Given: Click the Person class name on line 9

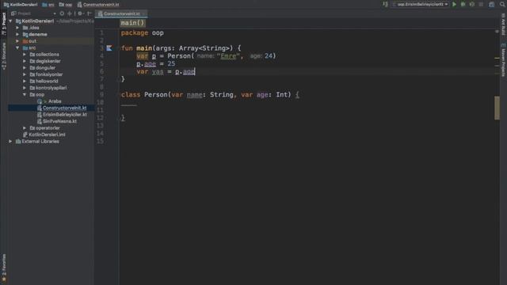Looking at the screenshot, I should 155,95.
